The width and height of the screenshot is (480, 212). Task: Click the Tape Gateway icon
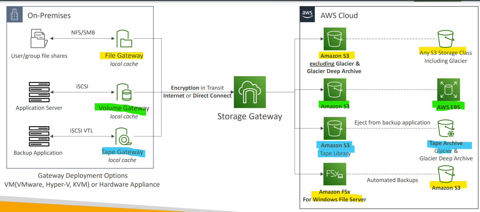[x=124, y=136]
